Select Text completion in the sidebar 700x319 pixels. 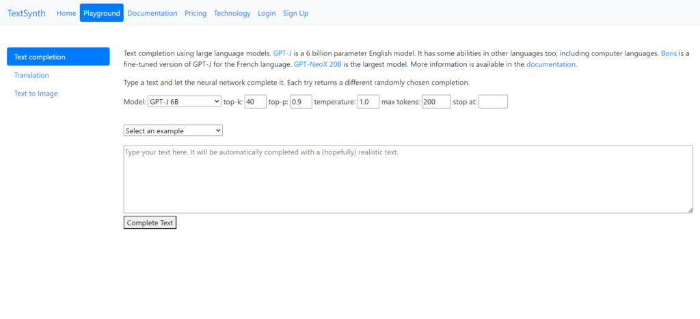pyautogui.click(x=58, y=57)
